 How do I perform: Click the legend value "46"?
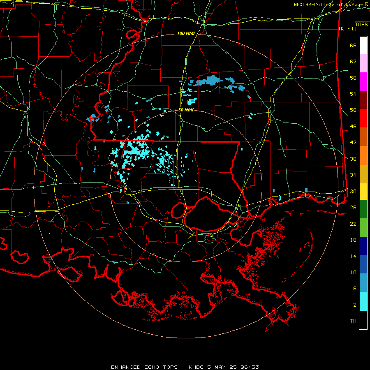pos(353,127)
